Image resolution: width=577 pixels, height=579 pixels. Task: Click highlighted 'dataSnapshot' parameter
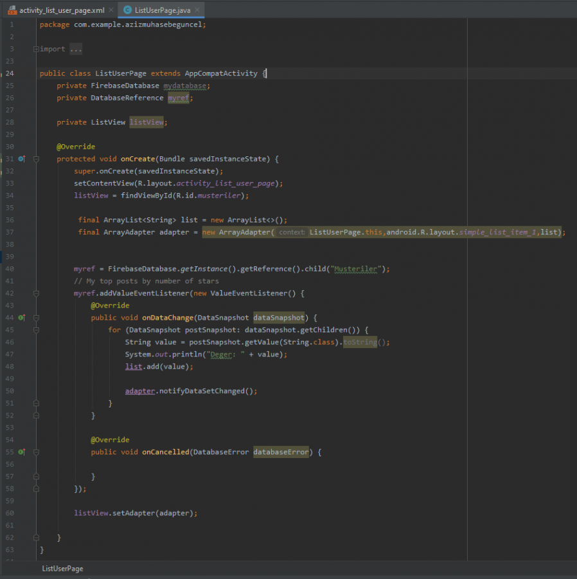tap(279, 318)
